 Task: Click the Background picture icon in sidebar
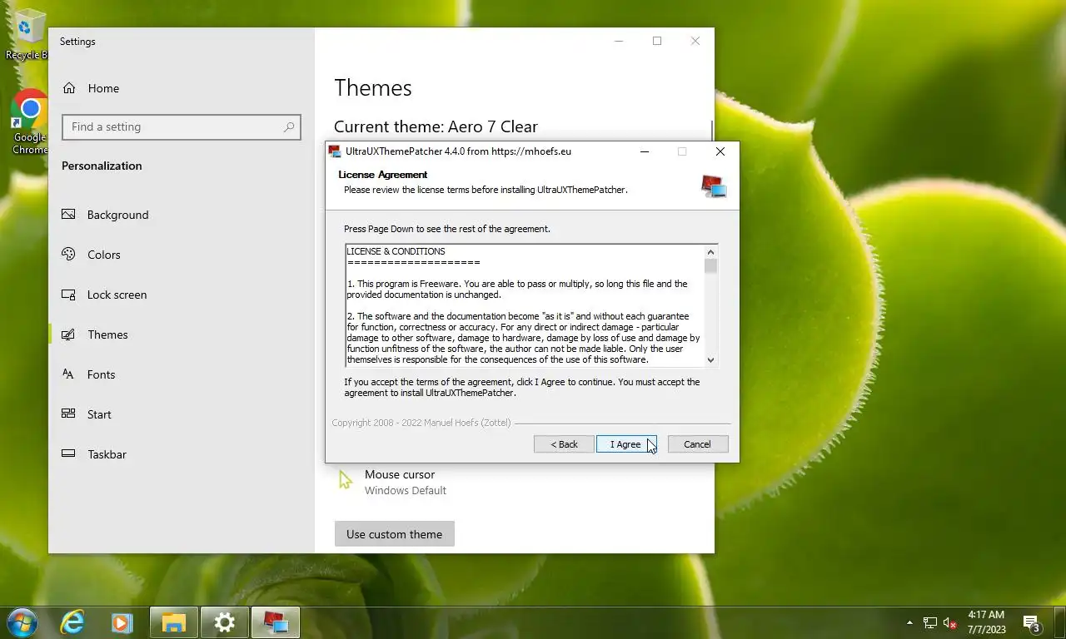coord(68,215)
